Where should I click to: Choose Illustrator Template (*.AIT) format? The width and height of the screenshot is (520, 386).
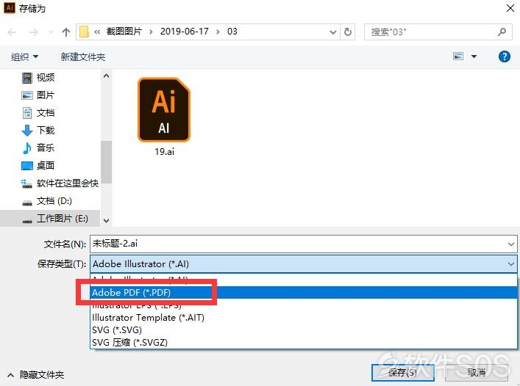(x=304, y=318)
